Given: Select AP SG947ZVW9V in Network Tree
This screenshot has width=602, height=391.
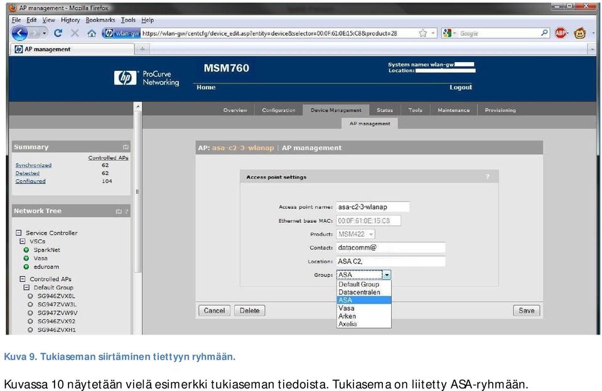Looking at the screenshot, I should click(57, 313).
